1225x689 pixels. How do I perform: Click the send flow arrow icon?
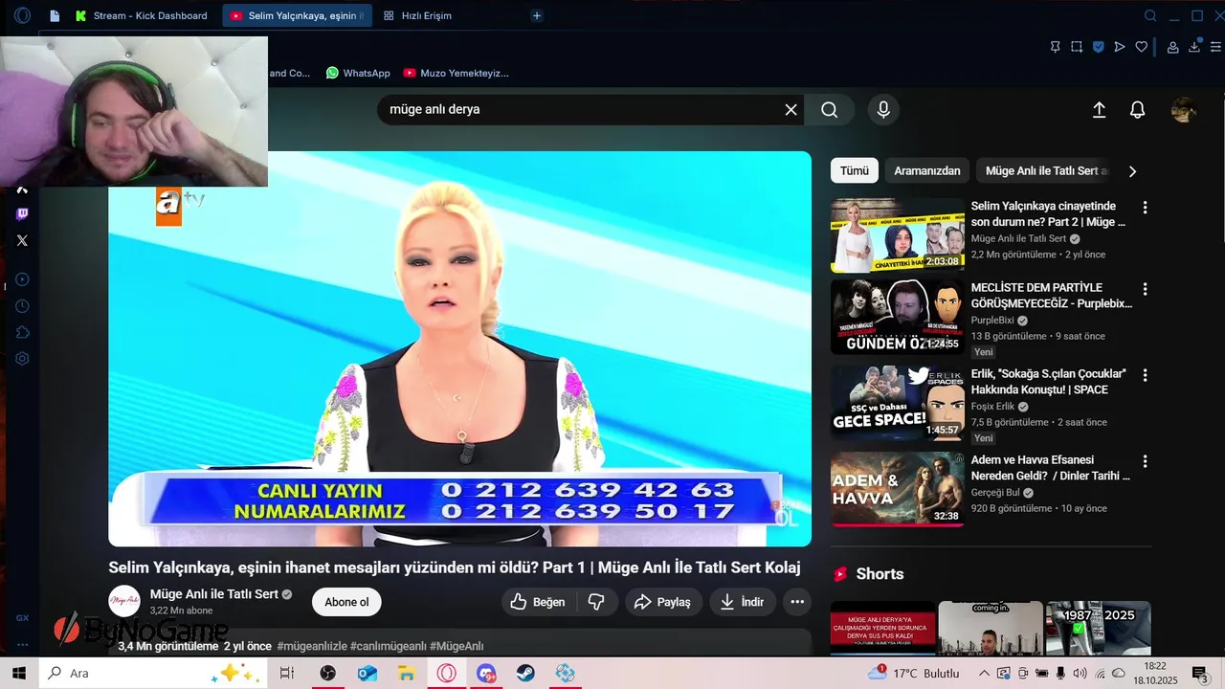(1120, 47)
